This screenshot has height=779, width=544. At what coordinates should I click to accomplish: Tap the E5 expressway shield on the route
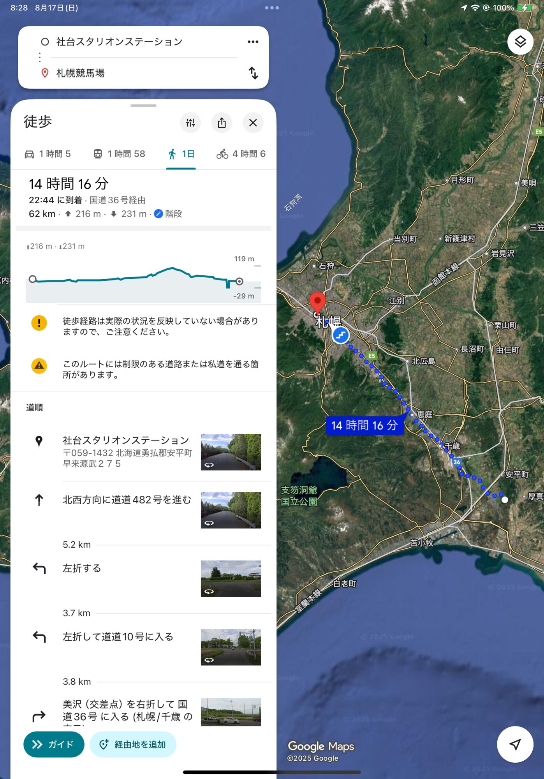[x=371, y=356]
